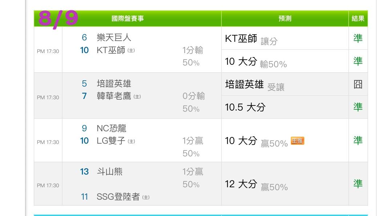Image resolution: width=381 pixels, height=216 pixels.
Task: Click the 10.5 大分 prediction
Action: (x=245, y=107)
